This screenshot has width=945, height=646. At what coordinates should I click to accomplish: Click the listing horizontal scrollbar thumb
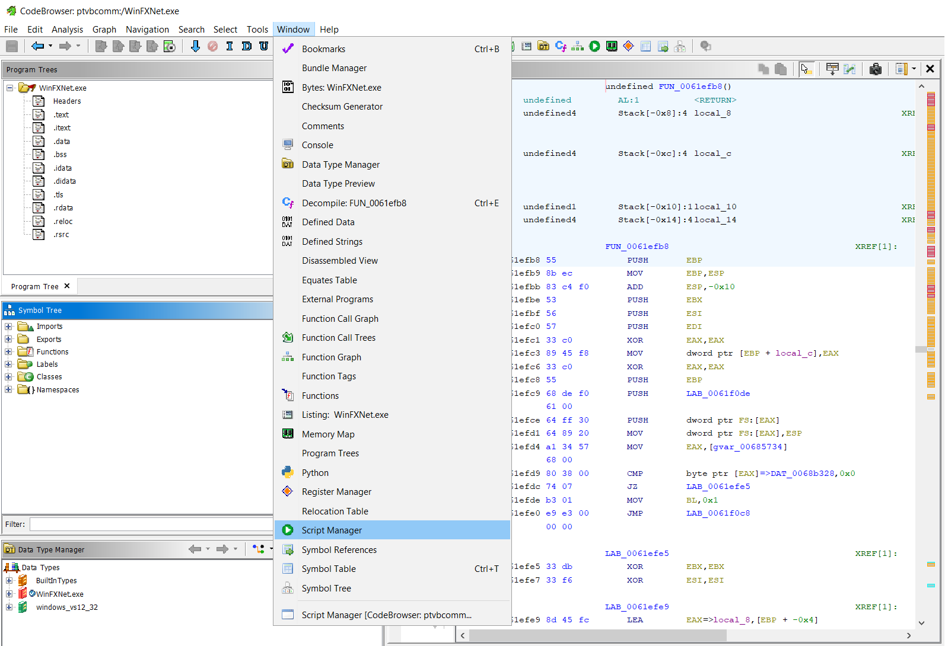click(x=598, y=635)
